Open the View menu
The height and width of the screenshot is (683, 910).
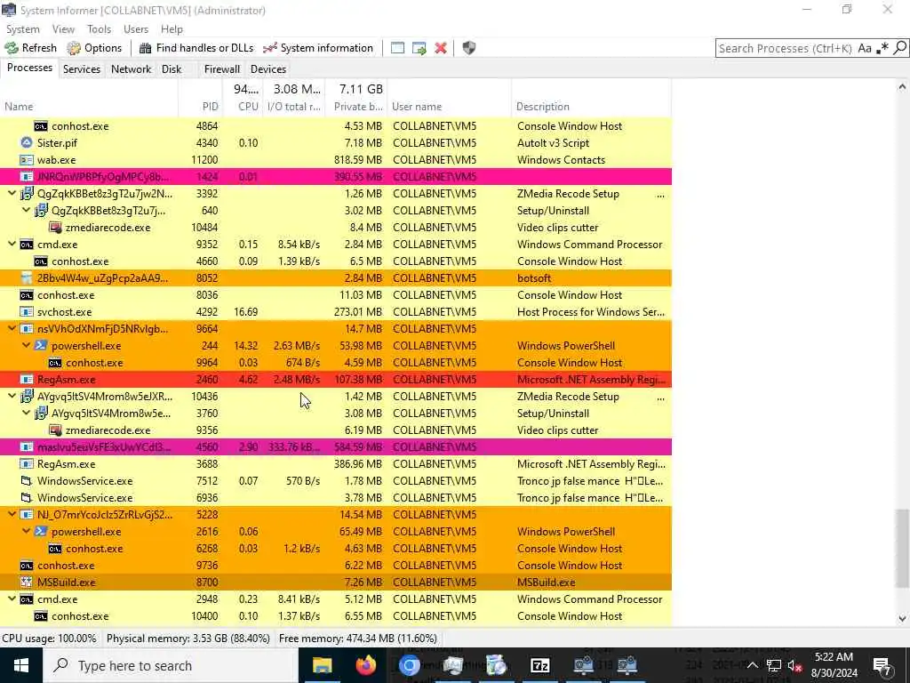tap(63, 29)
